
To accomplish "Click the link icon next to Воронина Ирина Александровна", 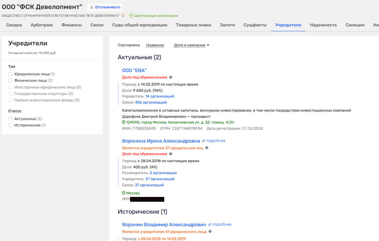I will click(204, 141).
